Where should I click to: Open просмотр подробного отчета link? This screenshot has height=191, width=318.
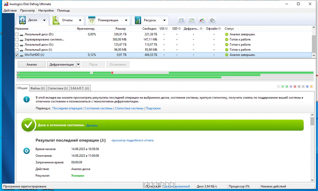pos(132,140)
